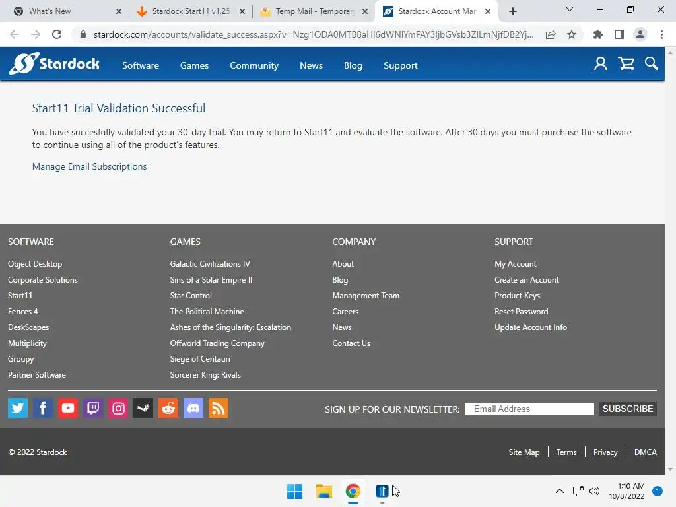This screenshot has width=676, height=507.
Task: Open My Account footer link
Action: point(516,264)
